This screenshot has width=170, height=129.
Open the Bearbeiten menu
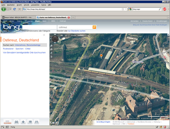pyautogui.click(x=11, y=5)
